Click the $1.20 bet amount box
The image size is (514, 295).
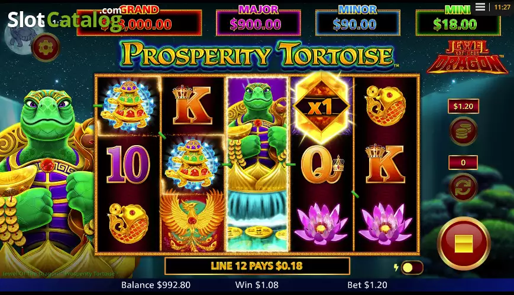(x=463, y=106)
